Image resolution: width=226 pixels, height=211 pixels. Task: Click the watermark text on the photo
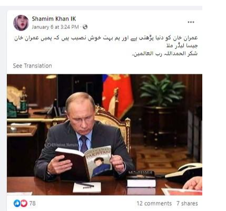point(63,145)
